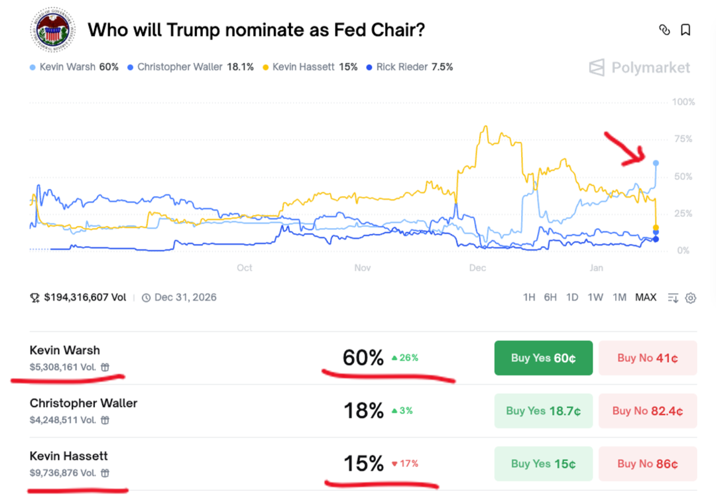Bookmark this Fed Chair market
Viewport: 716px width, 502px height.
point(686,30)
